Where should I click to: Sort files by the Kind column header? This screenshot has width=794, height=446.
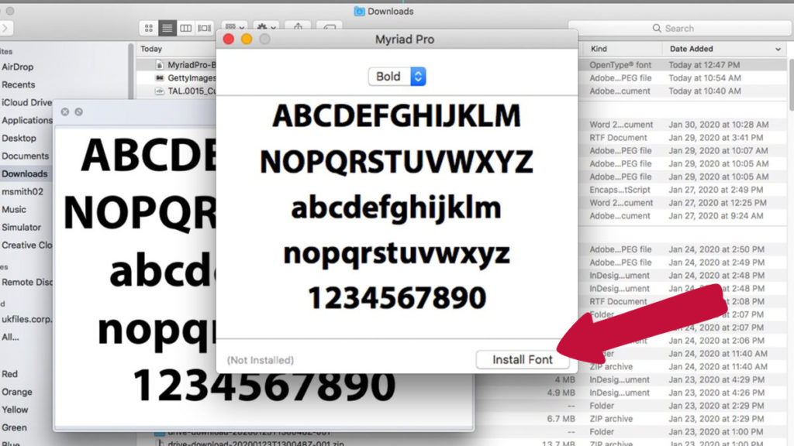[x=599, y=49]
